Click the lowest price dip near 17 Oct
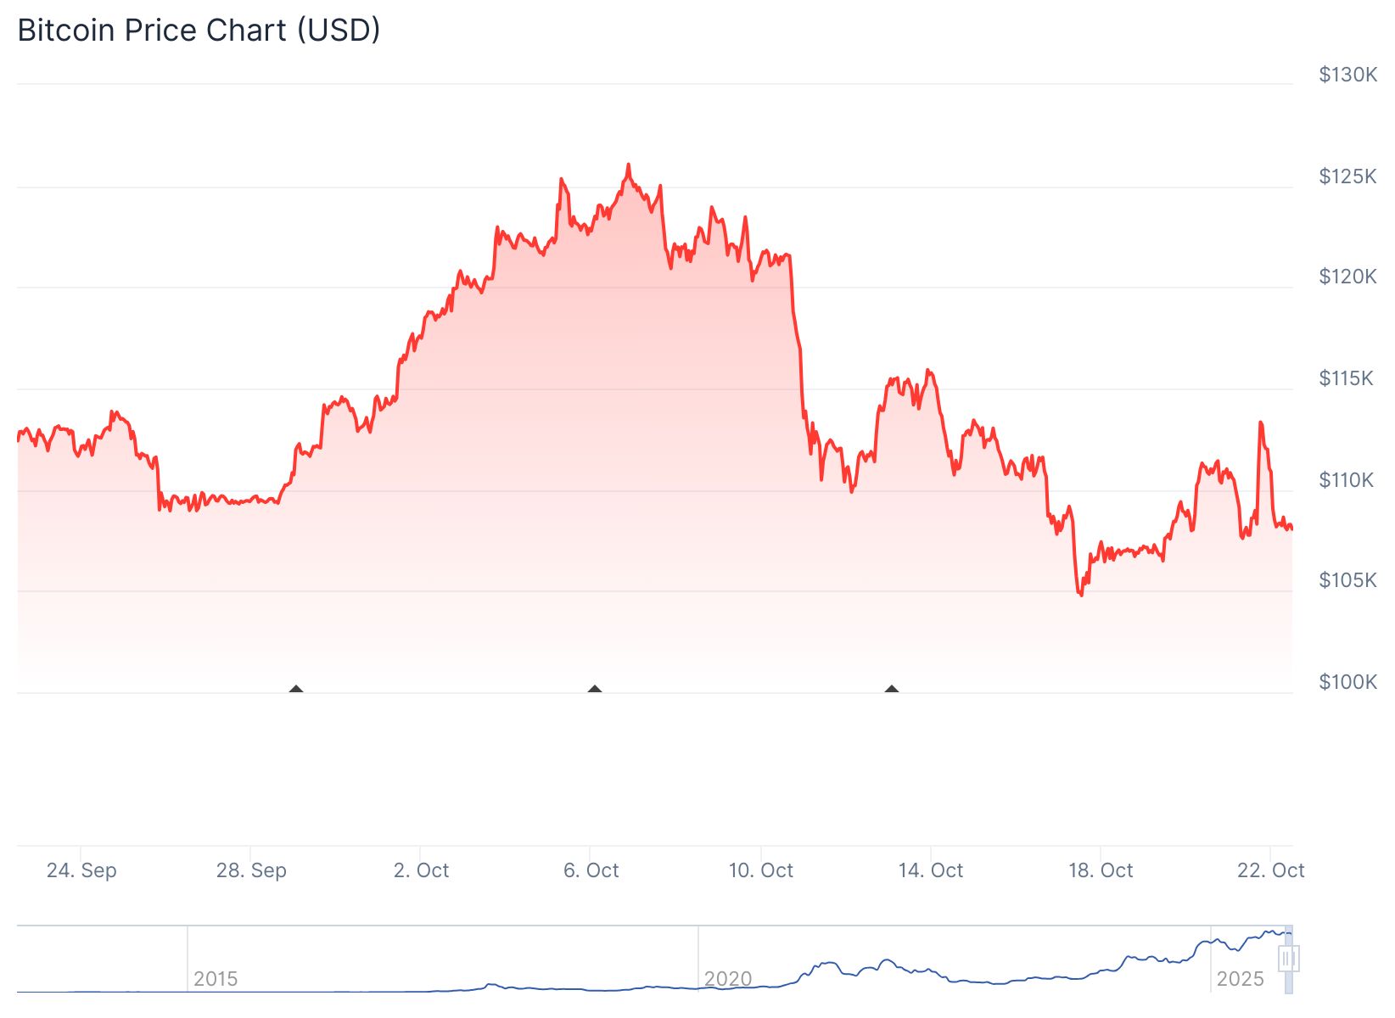Screen dimensions: 1395x1018 (x=1081, y=594)
